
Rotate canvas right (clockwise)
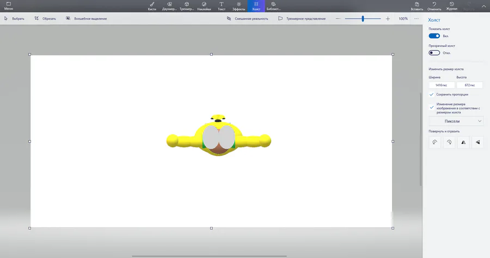pyautogui.click(x=449, y=142)
